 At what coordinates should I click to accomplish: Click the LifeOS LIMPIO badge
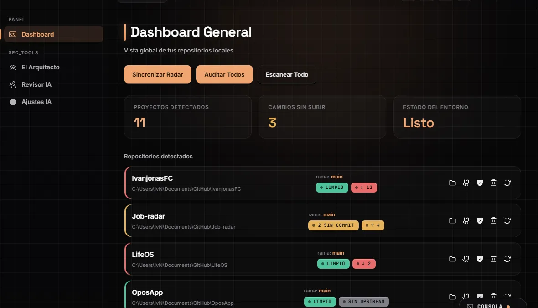pos(333,264)
